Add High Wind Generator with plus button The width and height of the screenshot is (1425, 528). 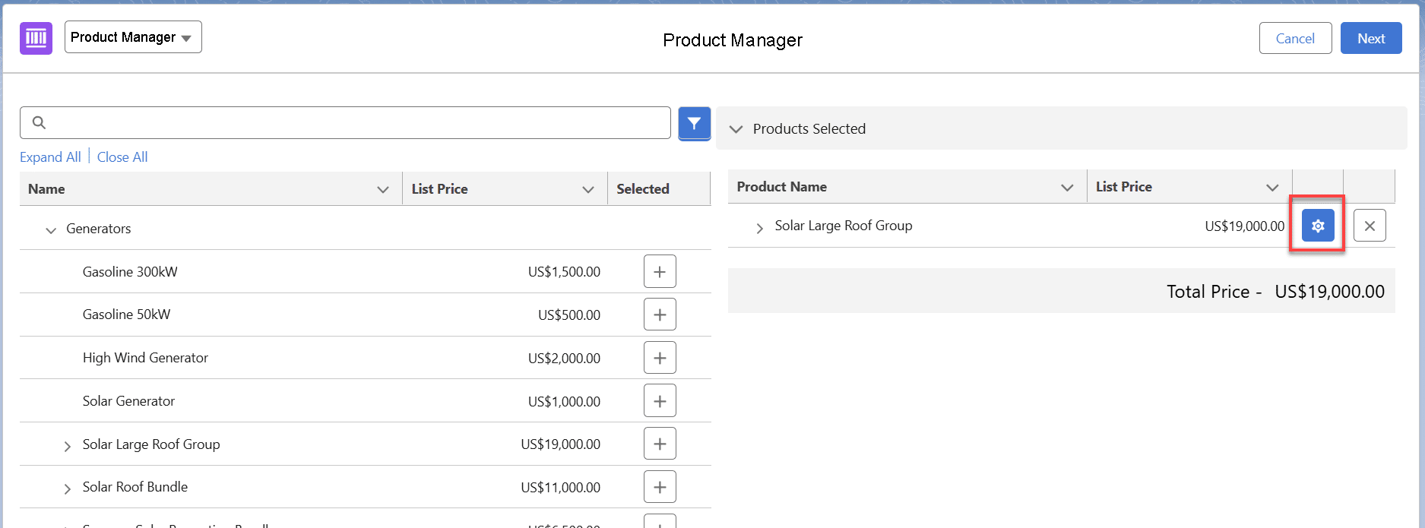click(x=659, y=358)
